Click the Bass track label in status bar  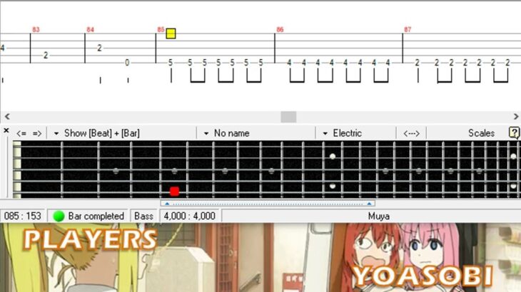pyautogui.click(x=143, y=216)
